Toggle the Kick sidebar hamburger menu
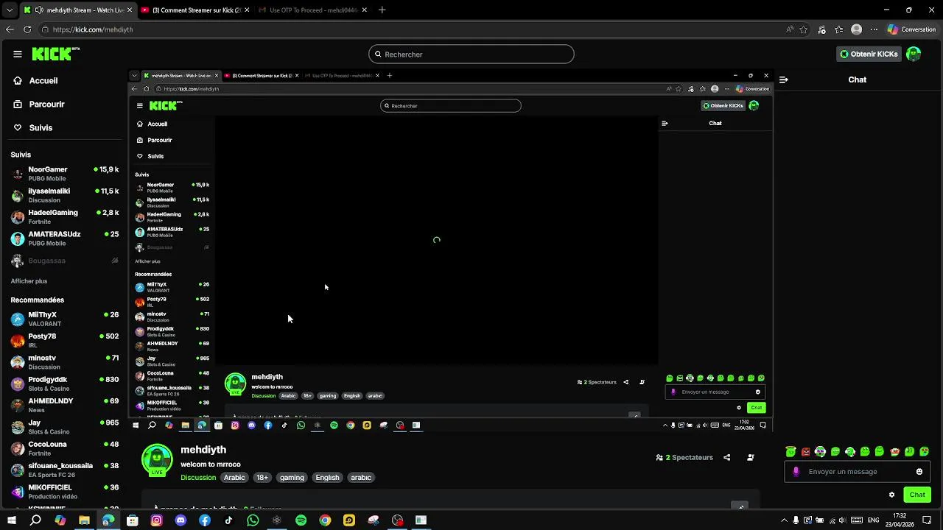 tap(18, 54)
